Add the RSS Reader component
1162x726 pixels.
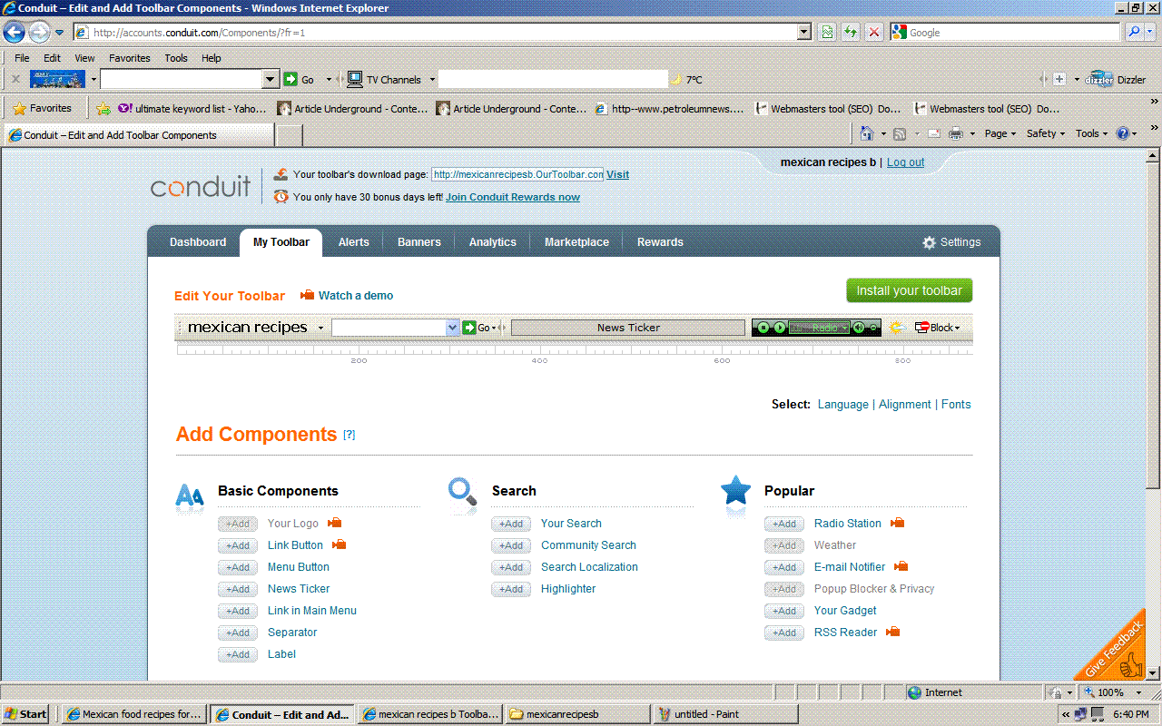point(784,633)
